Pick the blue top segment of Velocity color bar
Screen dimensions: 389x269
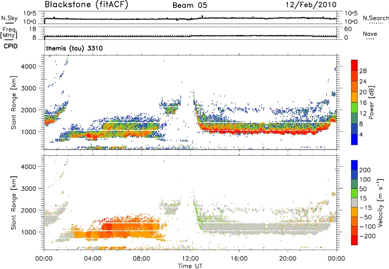click(x=354, y=165)
